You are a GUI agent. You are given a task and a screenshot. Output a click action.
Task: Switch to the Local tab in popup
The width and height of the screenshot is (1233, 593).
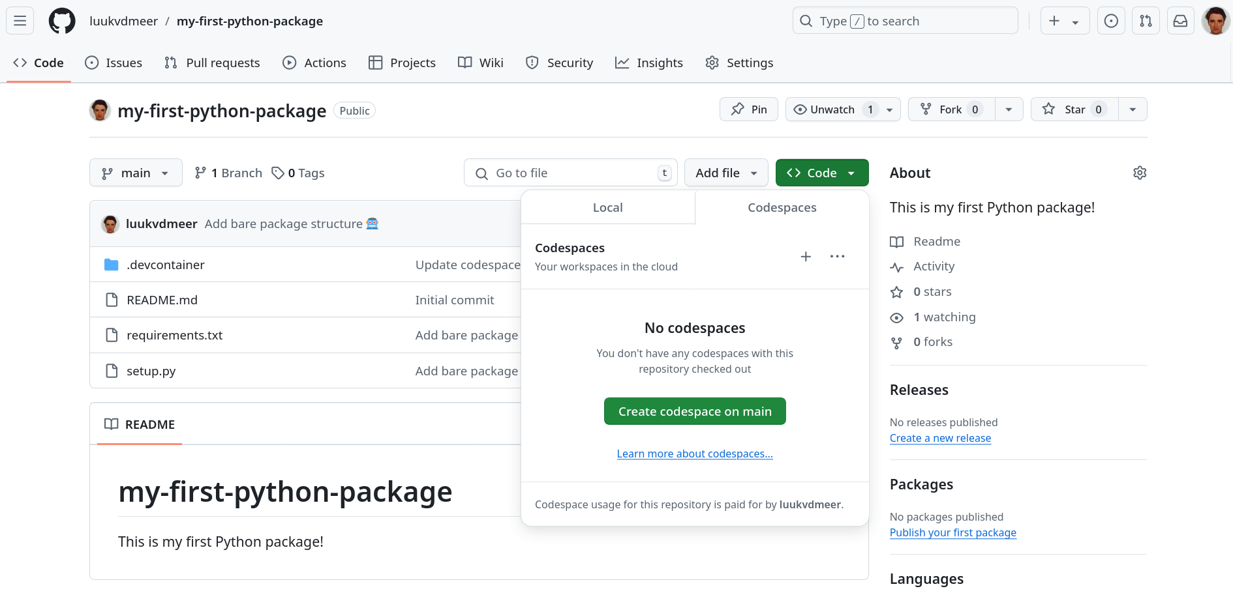coord(608,207)
